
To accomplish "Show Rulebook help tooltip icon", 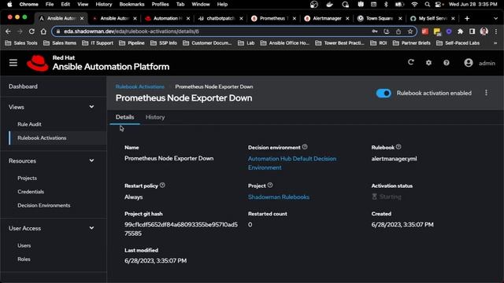I will point(398,147).
